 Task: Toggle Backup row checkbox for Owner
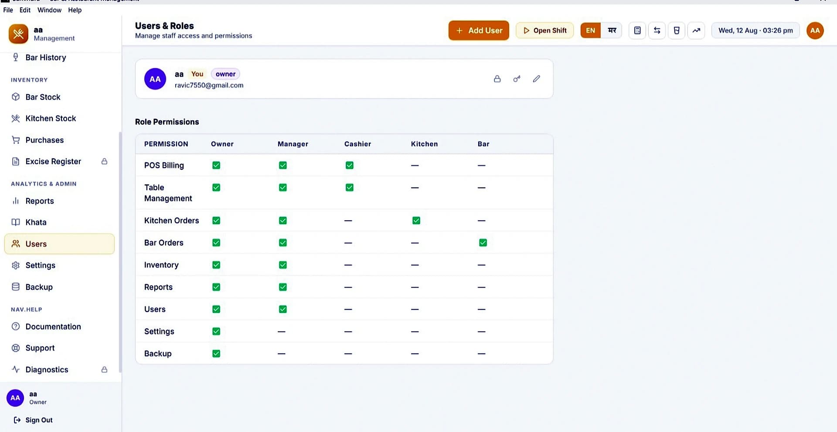(216, 354)
